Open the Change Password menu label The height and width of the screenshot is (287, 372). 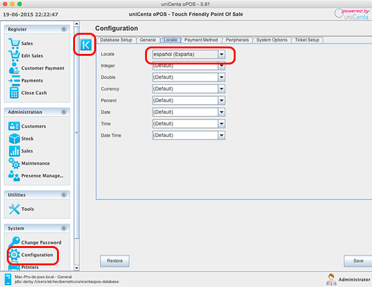point(42,242)
